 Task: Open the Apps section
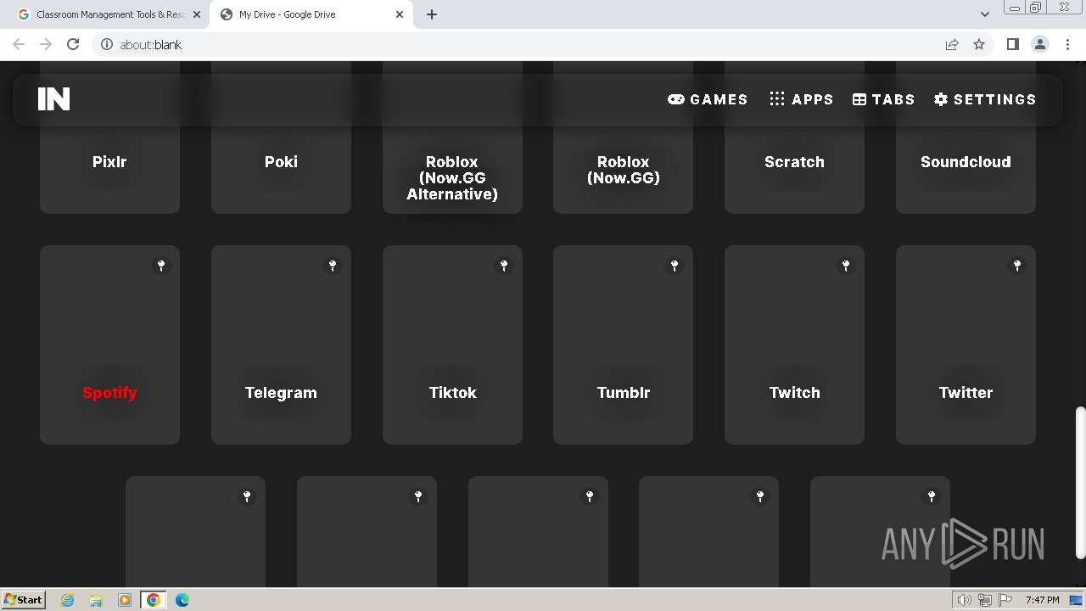[801, 99]
